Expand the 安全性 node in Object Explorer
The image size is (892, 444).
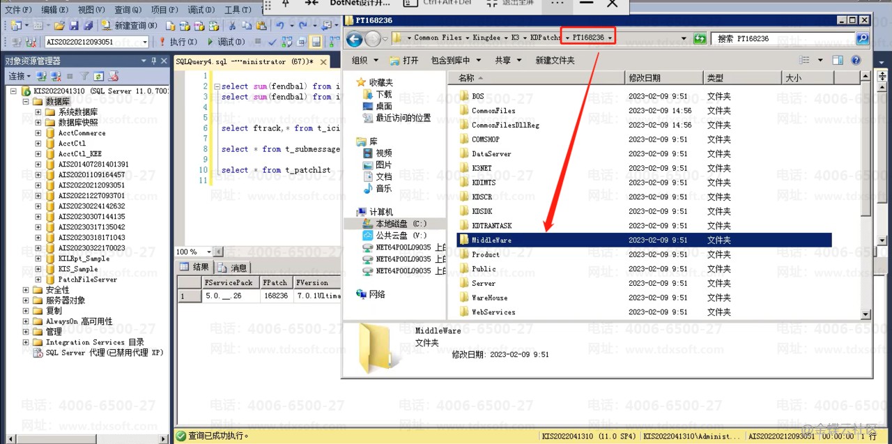click(26, 290)
